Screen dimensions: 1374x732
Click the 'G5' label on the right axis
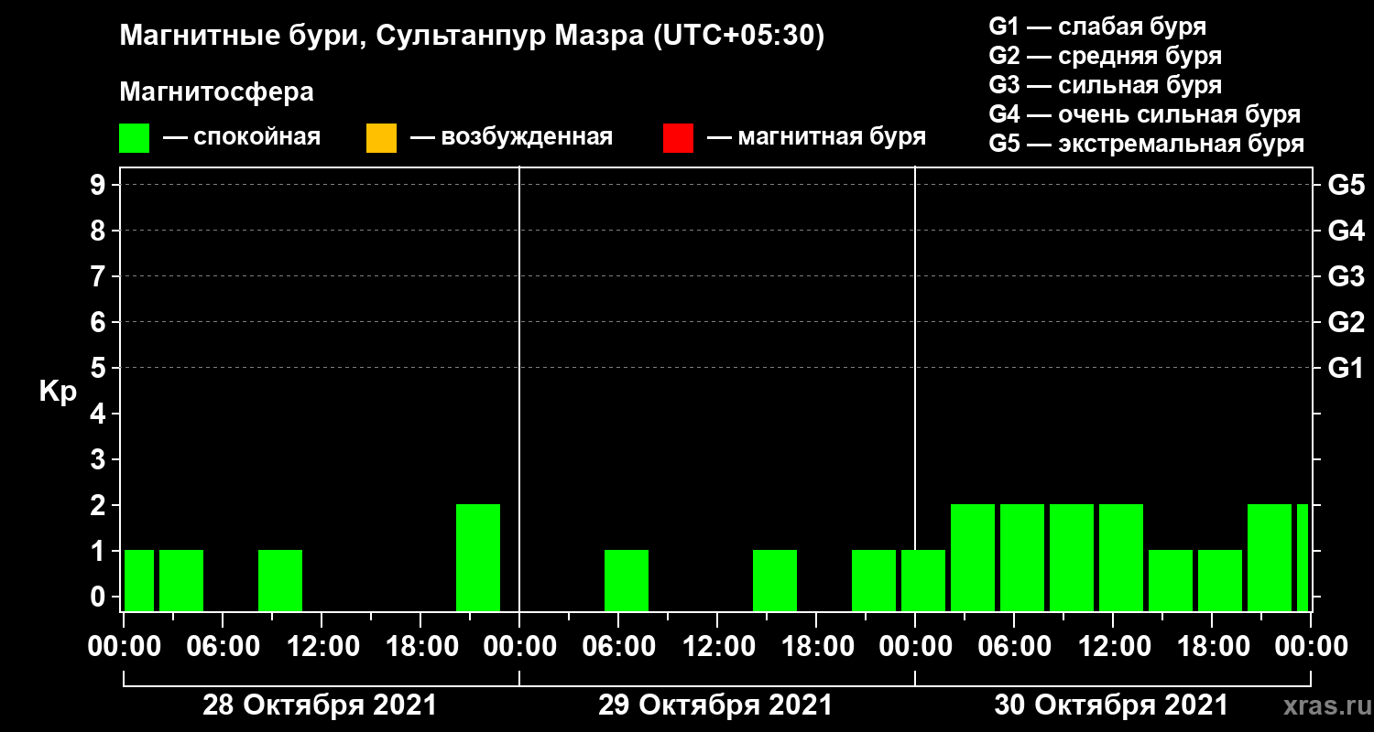(1346, 186)
